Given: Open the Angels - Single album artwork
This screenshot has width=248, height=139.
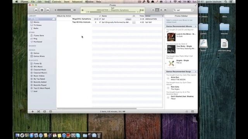Looking at the screenshot, I should [x=171, y=63].
